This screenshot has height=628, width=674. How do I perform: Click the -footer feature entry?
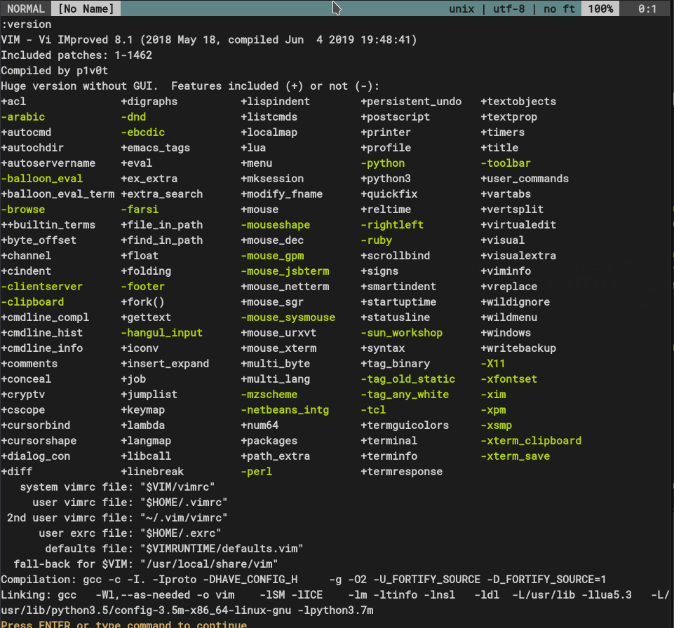coord(143,287)
